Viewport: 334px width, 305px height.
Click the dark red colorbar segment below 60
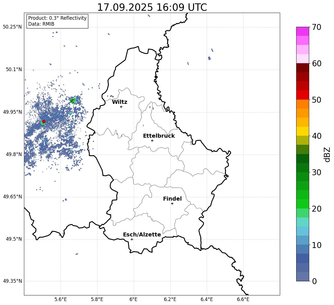point(302,68)
